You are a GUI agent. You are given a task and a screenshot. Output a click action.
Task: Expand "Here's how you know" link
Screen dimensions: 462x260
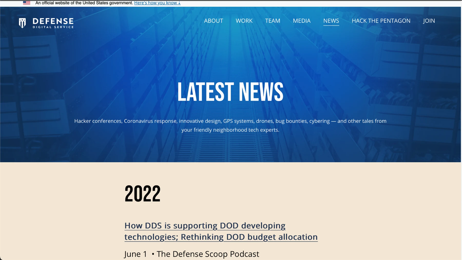[157, 3]
